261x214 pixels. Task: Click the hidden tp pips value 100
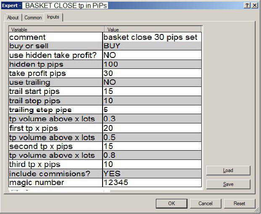point(151,64)
